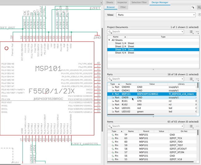Image resolution: width=201 pixels, height=165 pixels.
Task: Switch to the Inspector tab
Action: 122,2
